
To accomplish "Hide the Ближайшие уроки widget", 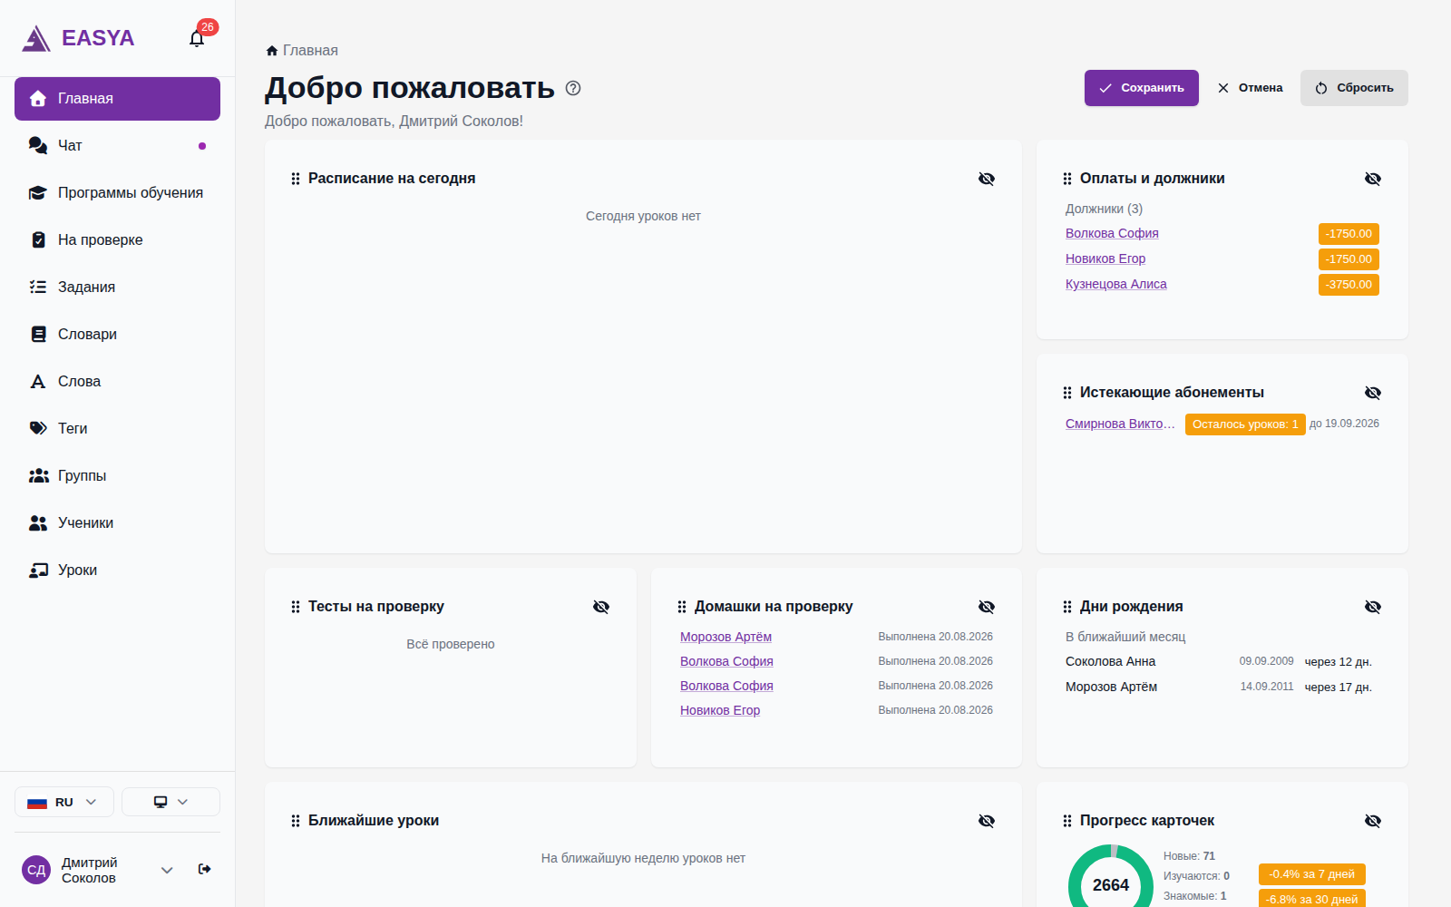I will 987,821.
